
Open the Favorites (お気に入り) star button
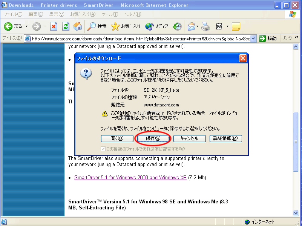point(126,26)
